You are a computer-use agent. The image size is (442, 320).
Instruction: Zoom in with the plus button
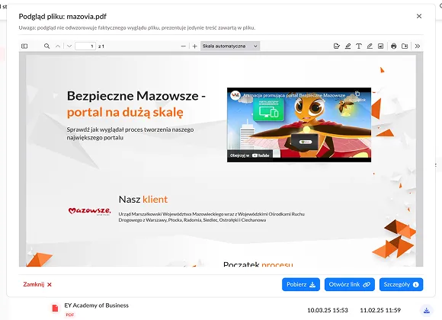(x=194, y=46)
